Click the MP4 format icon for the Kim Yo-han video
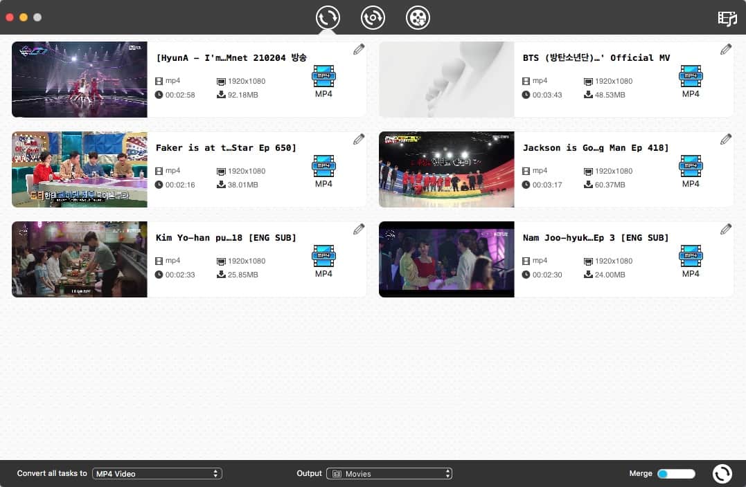Viewport: 746px width, 487px height. tap(323, 256)
